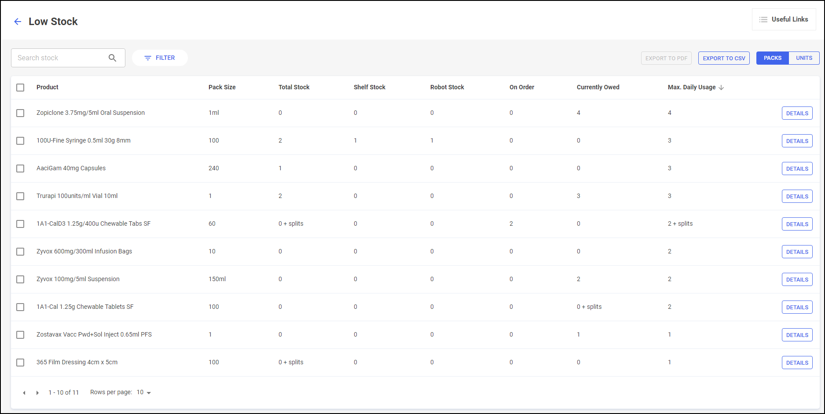
Task: Tick the 365 Film Dressing 4cm x 5cm checkbox
Action: [20, 363]
